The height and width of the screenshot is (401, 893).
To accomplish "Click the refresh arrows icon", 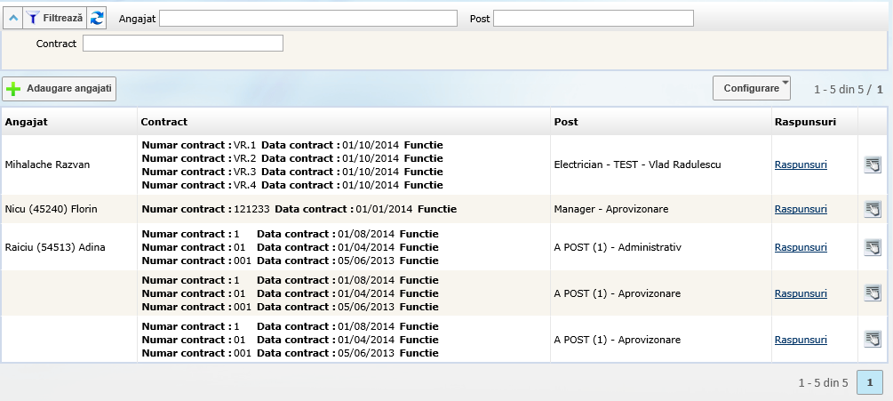I will pos(97,18).
